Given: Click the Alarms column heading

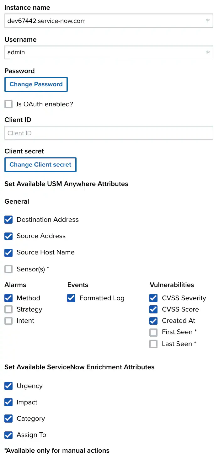Looking at the screenshot, I should (x=15, y=285).
